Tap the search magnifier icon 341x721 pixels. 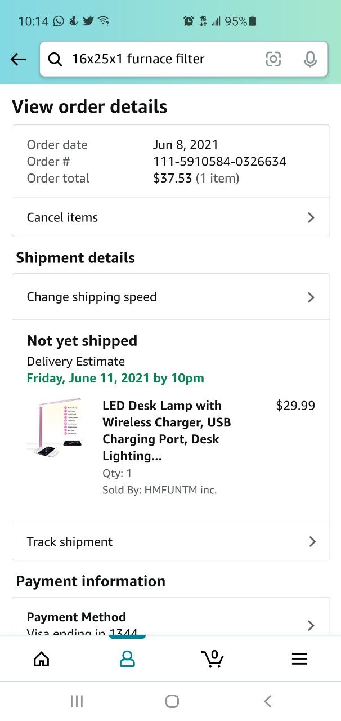coord(55,59)
